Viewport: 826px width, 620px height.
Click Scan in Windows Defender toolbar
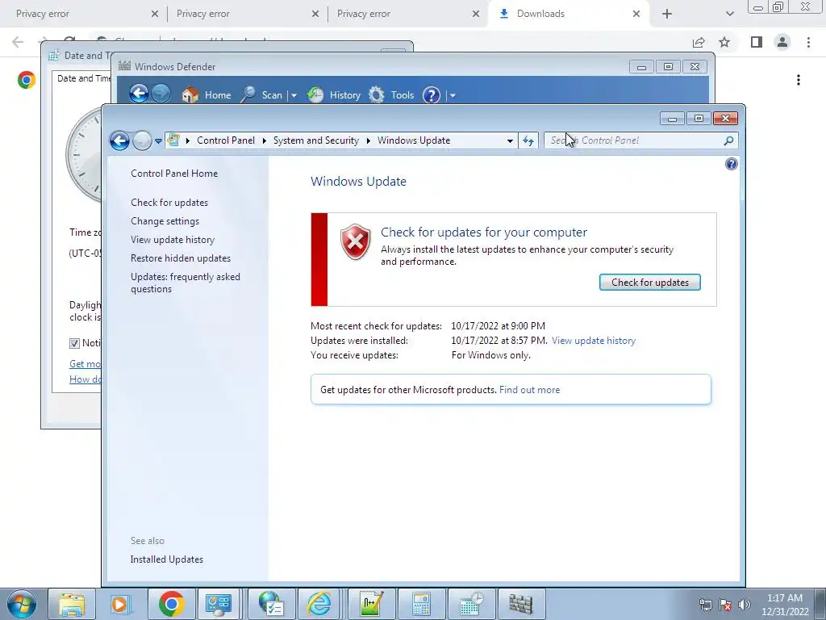pyautogui.click(x=262, y=95)
